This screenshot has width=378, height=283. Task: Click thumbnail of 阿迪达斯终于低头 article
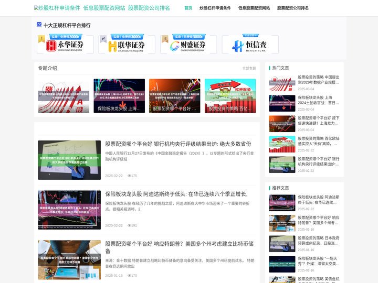pos(69,210)
